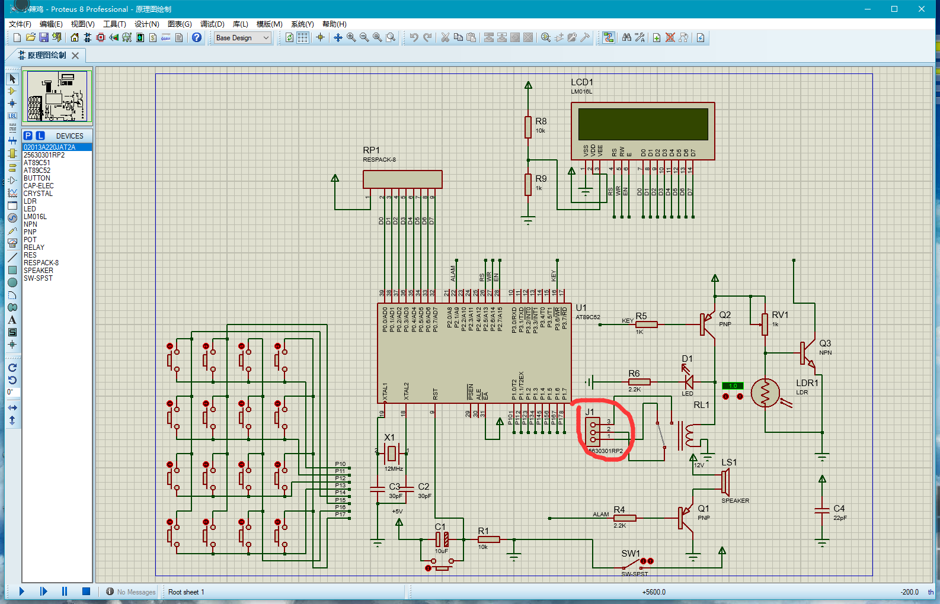Toggle the wire autorouter button
Screen dimensions: 940x604
pyautogui.click(x=608, y=37)
